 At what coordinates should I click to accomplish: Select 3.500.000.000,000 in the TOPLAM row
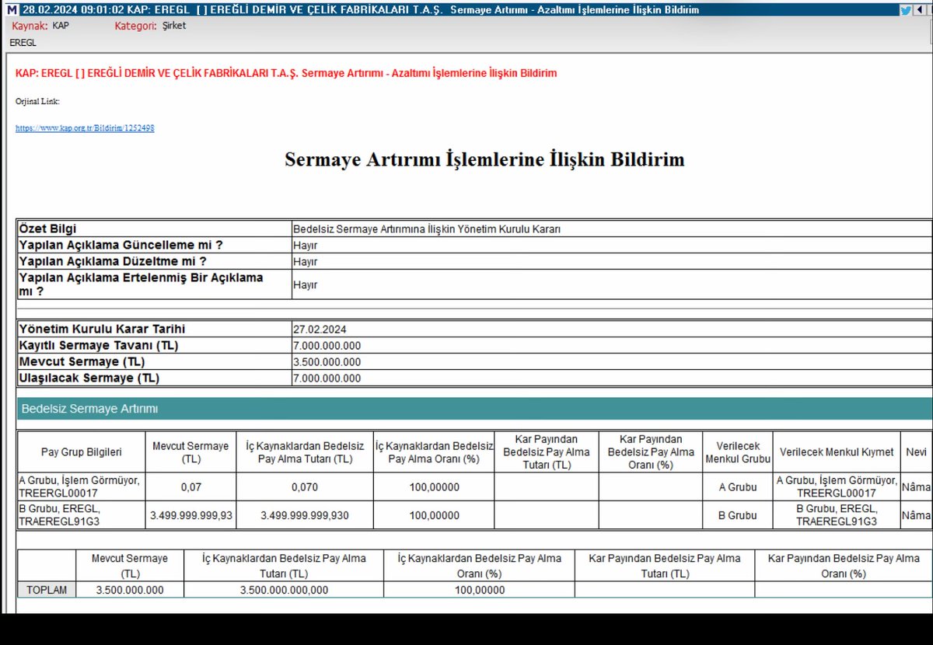click(x=284, y=590)
